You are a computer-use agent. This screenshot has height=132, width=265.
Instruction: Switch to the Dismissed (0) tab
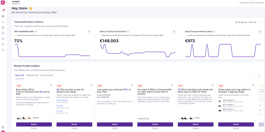click(47, 75)
